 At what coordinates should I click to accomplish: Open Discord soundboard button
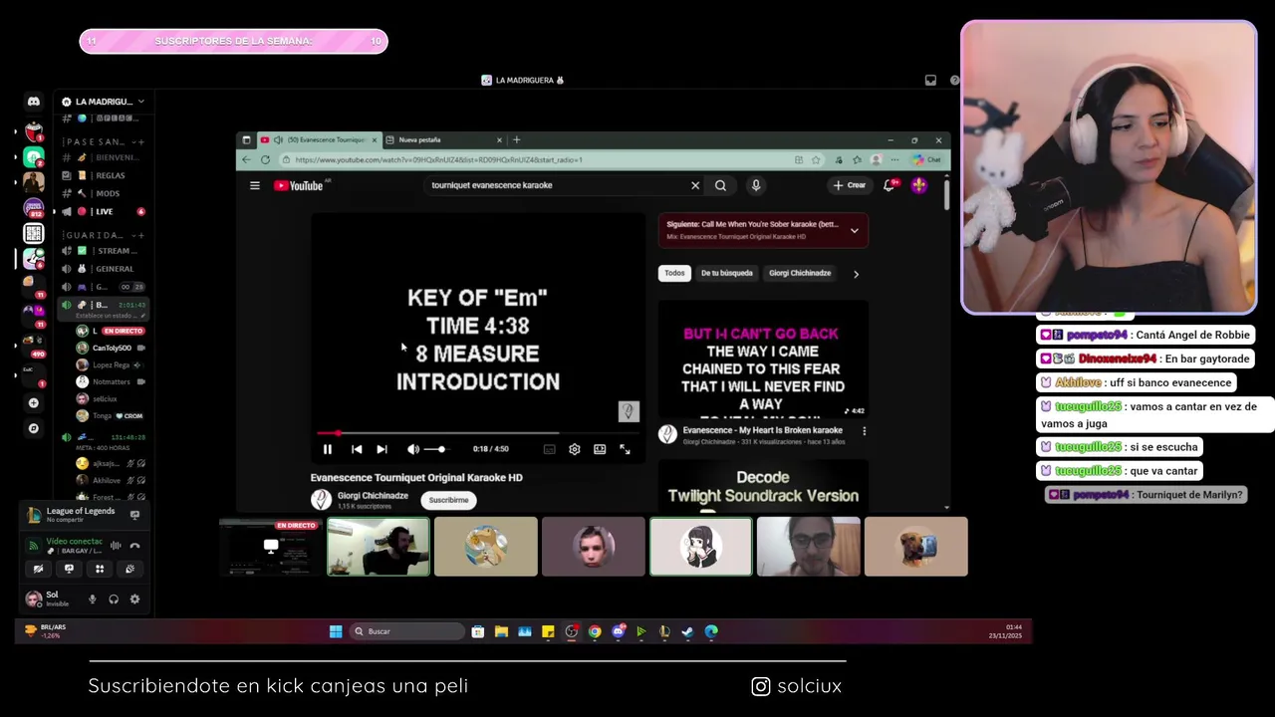click(x=129, y=569)
